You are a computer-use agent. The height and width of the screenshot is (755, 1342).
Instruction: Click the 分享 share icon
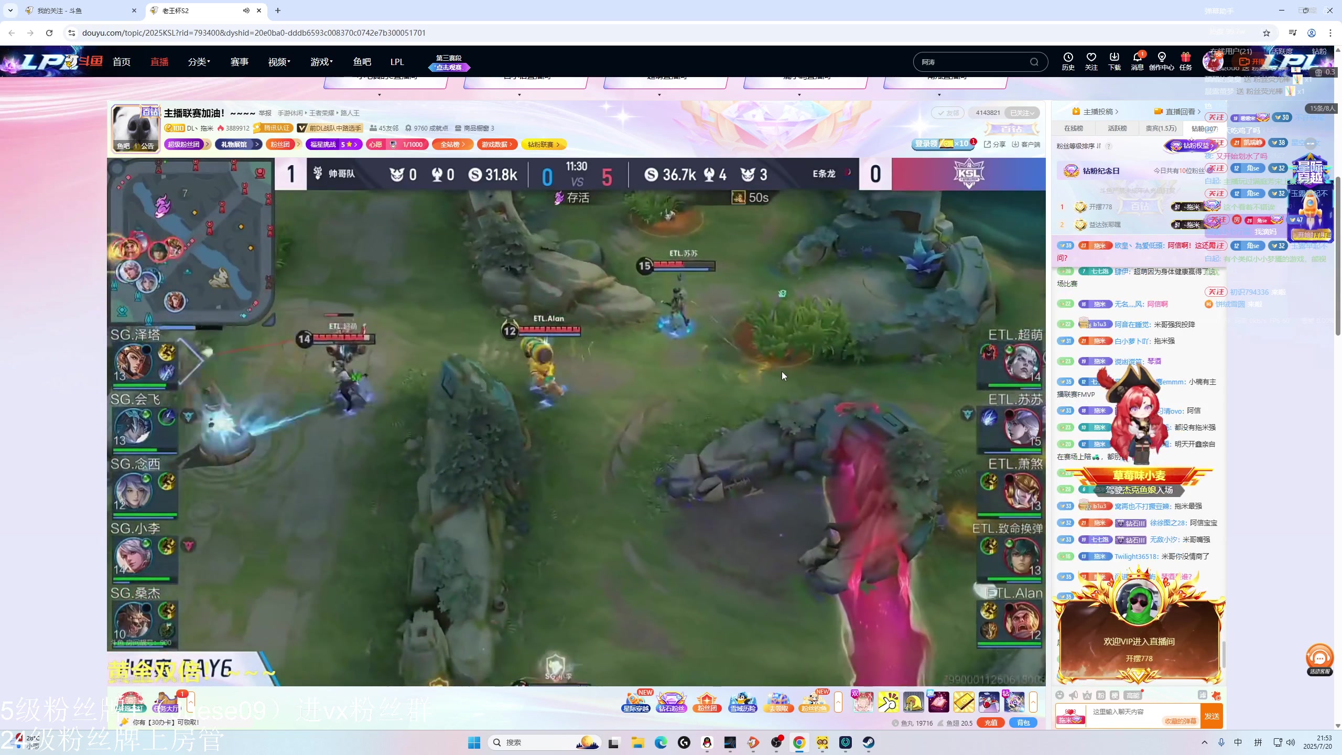point(994,144)
